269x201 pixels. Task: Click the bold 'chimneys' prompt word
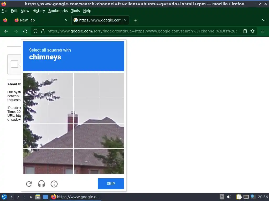pos(45,57)
